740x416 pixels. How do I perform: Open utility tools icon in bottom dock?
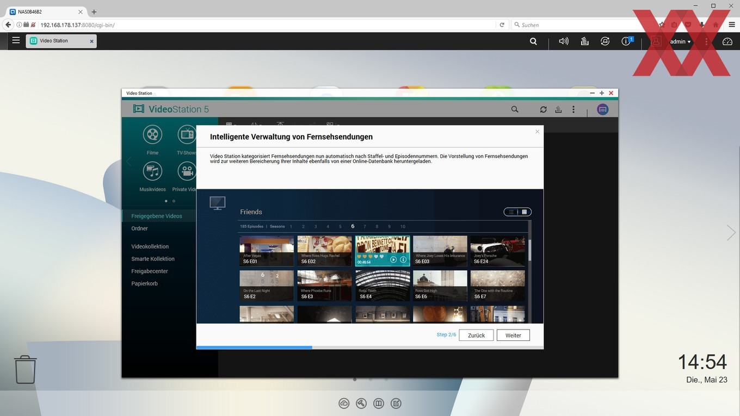pos(361,403)
